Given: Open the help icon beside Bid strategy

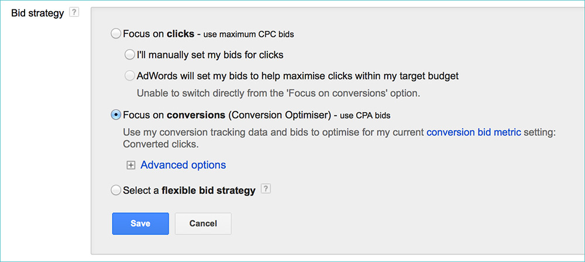Looking at the screenshot, I should tap(75, 13).
